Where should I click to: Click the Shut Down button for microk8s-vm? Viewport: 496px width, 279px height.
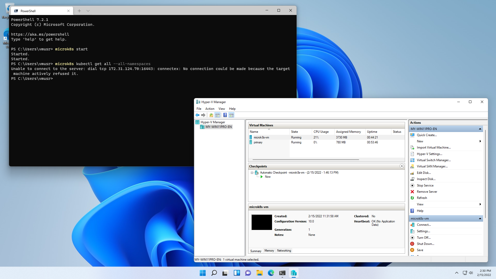pos(425,244)
